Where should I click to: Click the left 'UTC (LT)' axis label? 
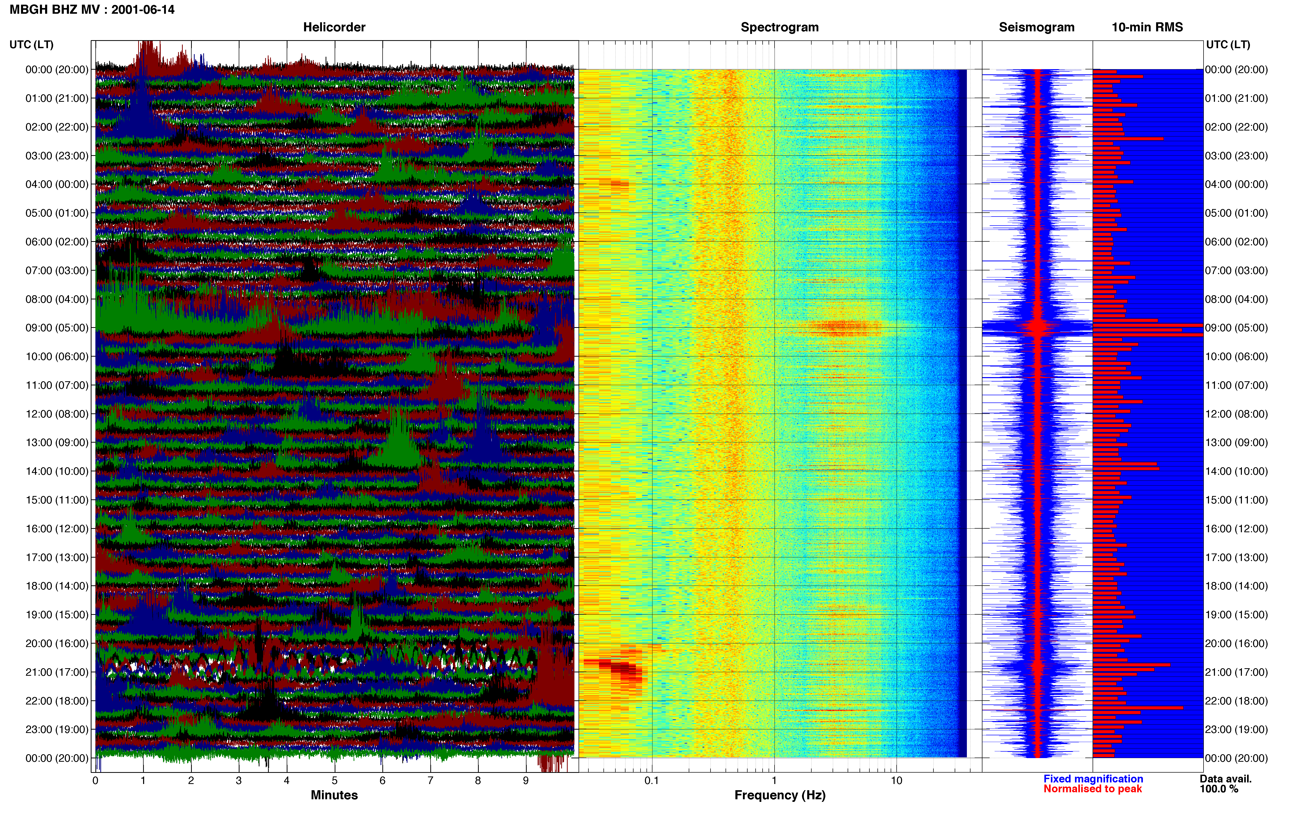click(31, 45)
